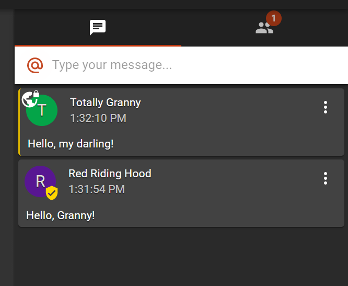Click the notification badge showing 1
Screen dimensions: 348x286
[274, 18]
